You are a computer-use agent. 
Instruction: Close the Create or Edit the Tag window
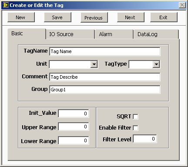[182, 5]
